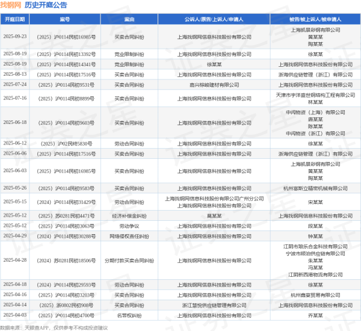
Task: Click the 数据来源 footer note
Action: click(x=54, y=328)
